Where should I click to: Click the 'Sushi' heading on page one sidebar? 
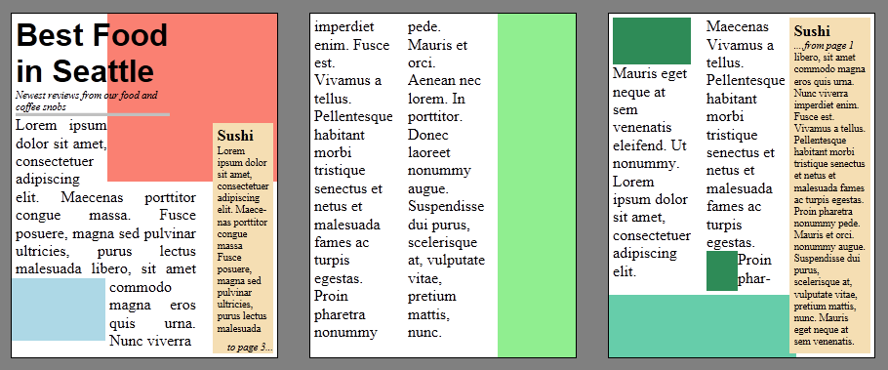(235, 136)
